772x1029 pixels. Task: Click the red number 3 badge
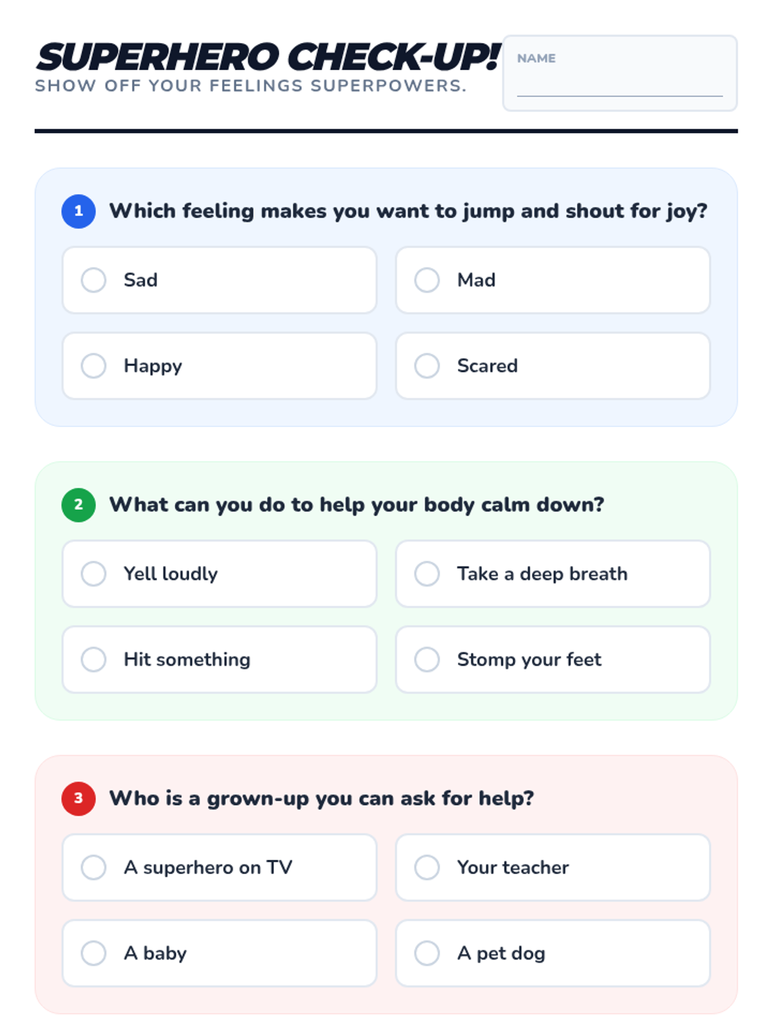coord(78,799)
